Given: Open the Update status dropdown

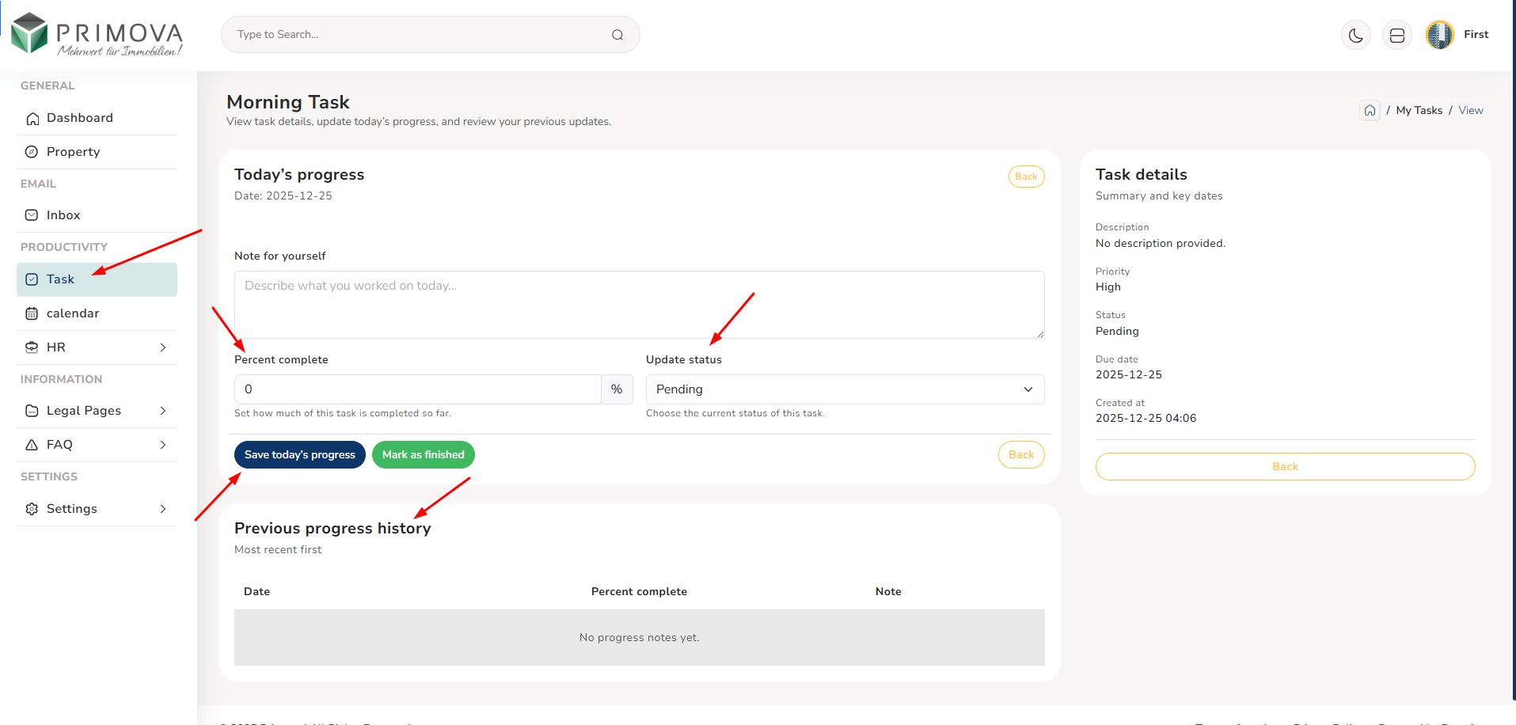Looking at the screenshot, I should click(845, 389).
